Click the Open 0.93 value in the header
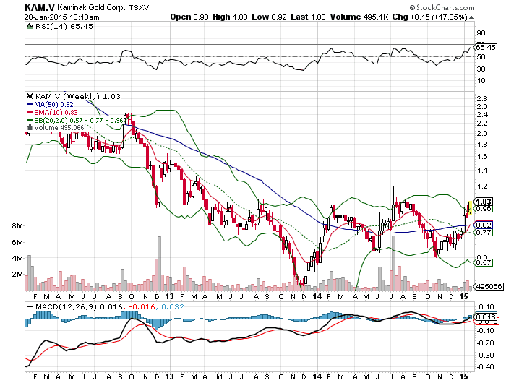The width and height of the screenshot is (506, 383). pos(189,17)
